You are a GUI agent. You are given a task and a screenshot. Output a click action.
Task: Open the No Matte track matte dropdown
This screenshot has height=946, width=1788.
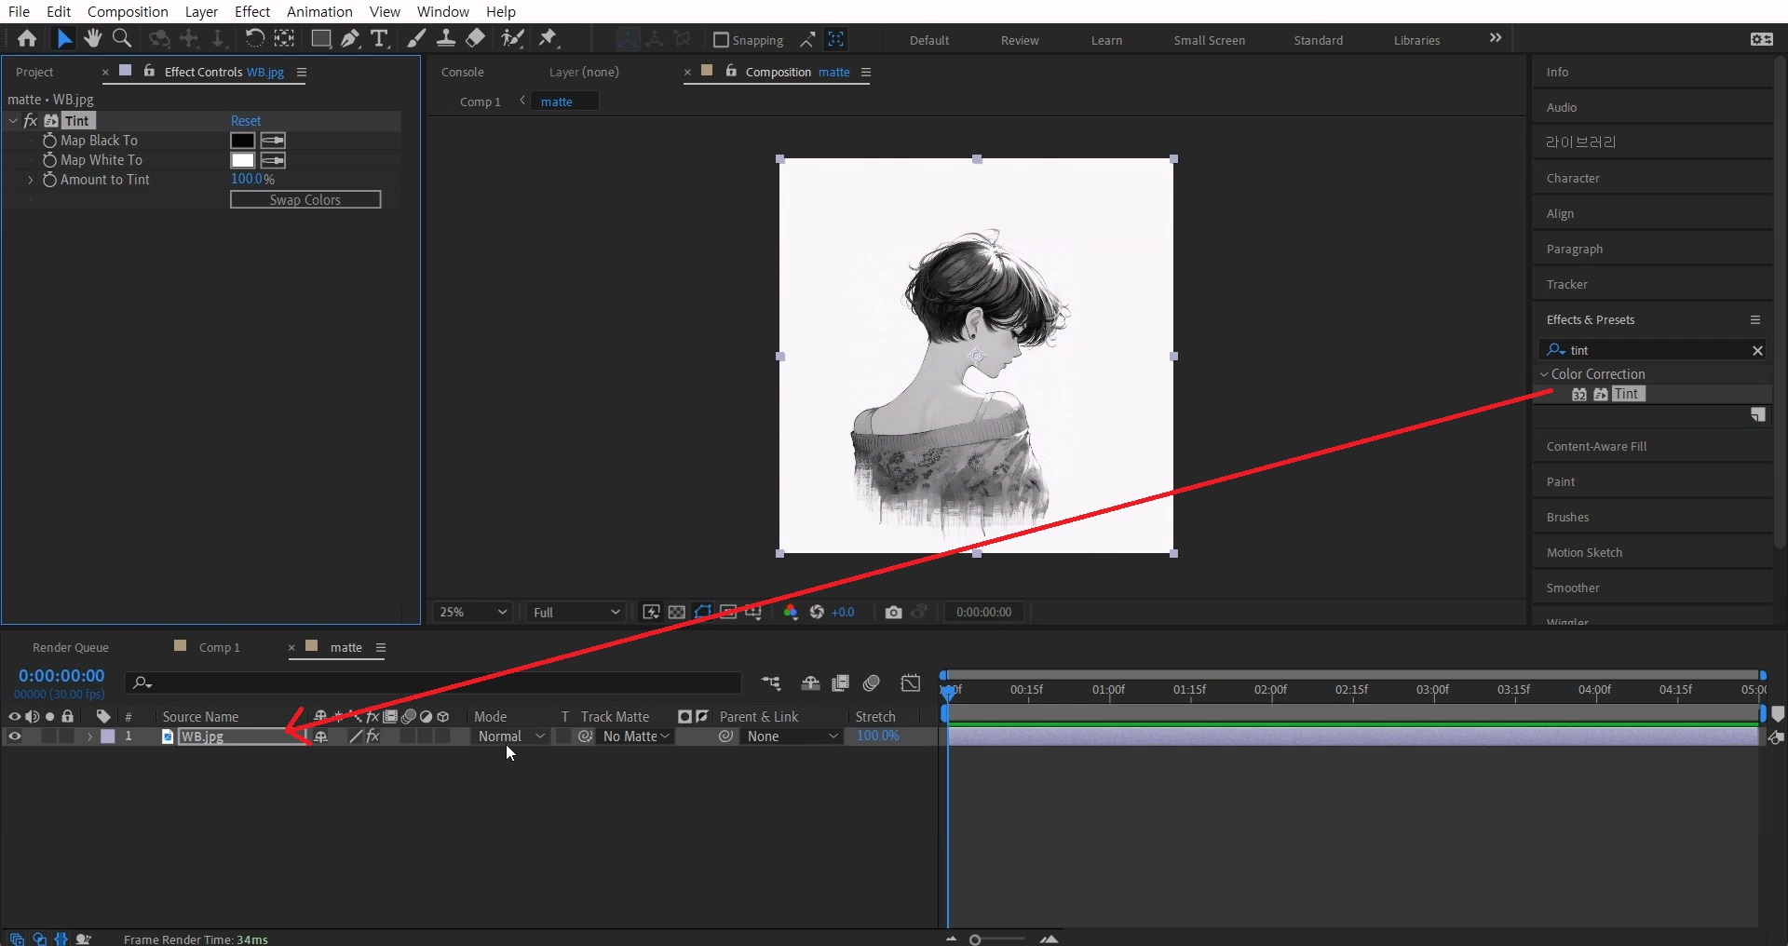tap(636, 736)
